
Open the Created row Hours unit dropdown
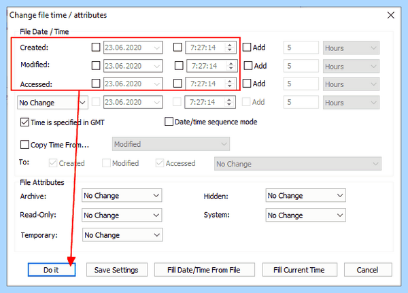351,48
